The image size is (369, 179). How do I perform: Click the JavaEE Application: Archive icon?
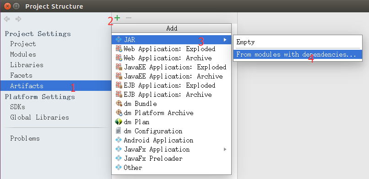pos(119,76)
